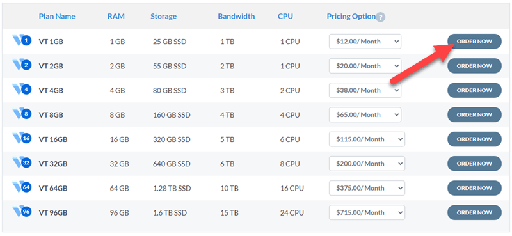The width and height of the screenshot is (512, 236).
Task: Click Order Now for VT 8GB
Action: click(x=474, y=115)
